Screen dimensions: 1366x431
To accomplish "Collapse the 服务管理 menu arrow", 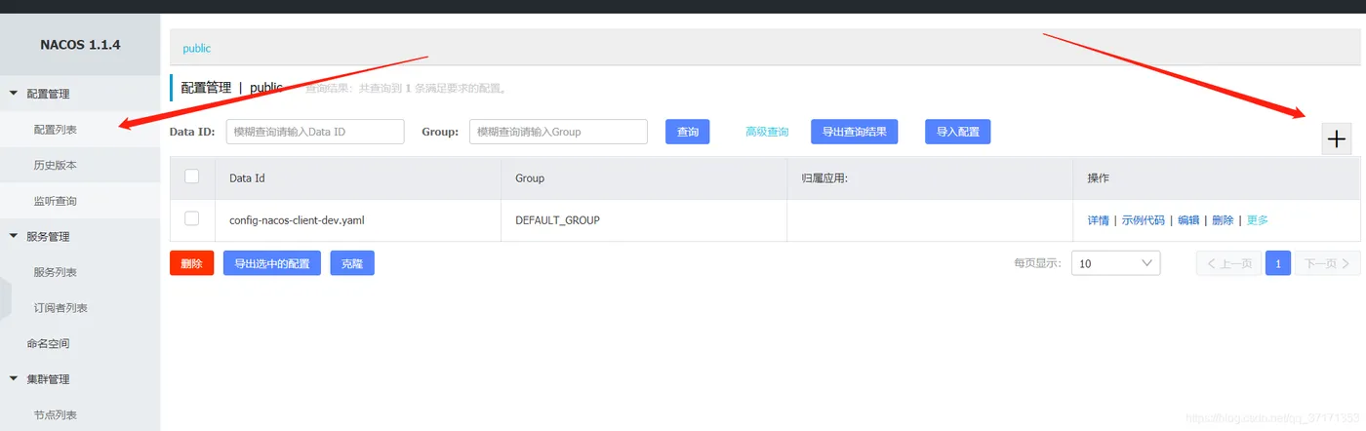I will coord(14,236).
